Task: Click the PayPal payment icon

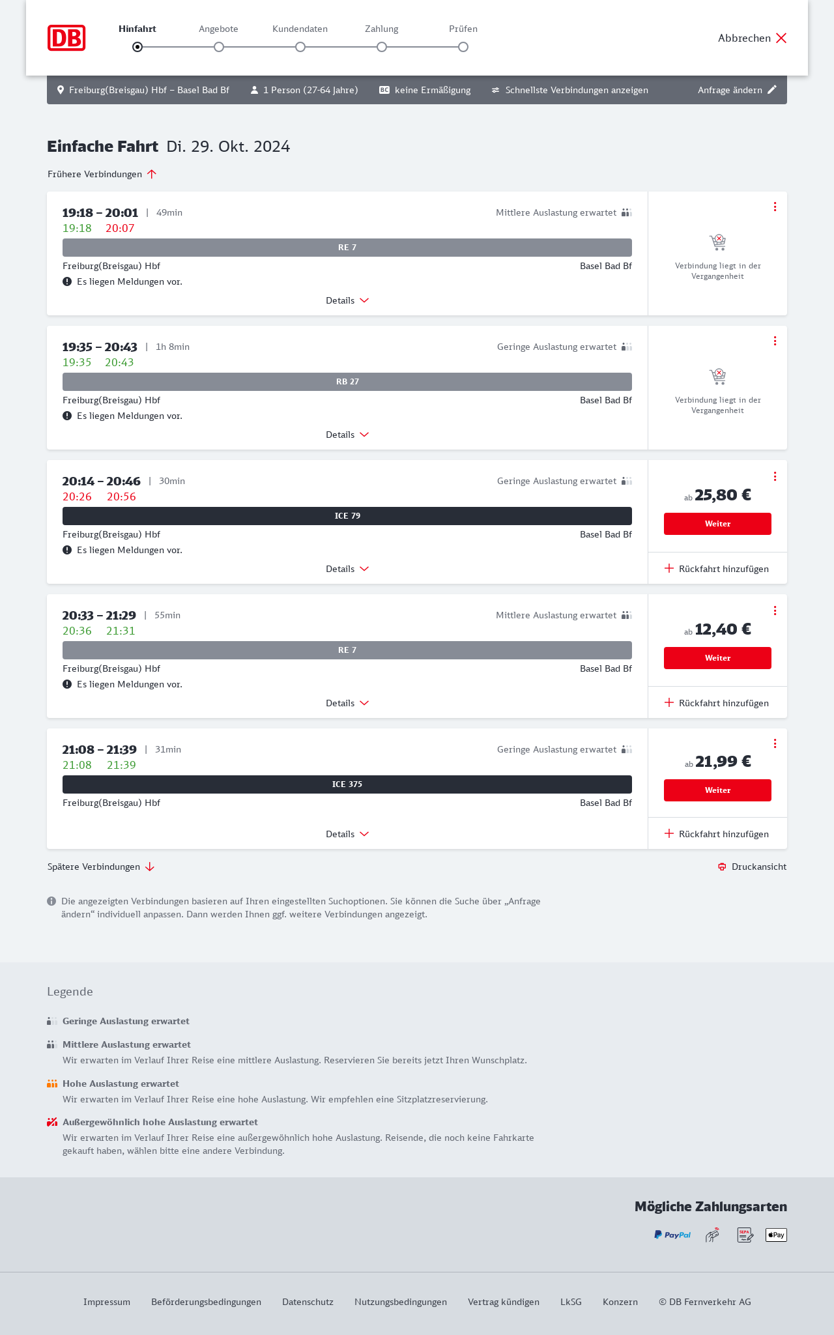Action: click(672, 1235)
